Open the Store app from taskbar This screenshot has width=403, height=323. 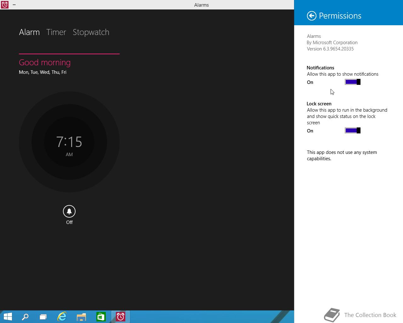pyautogui.click(x=101, y=317)
